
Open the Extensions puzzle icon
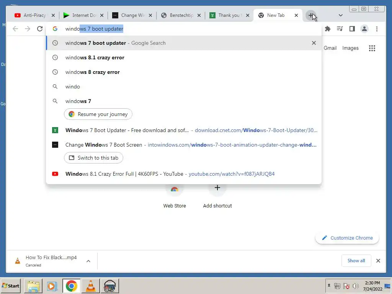tap(328, 29)
